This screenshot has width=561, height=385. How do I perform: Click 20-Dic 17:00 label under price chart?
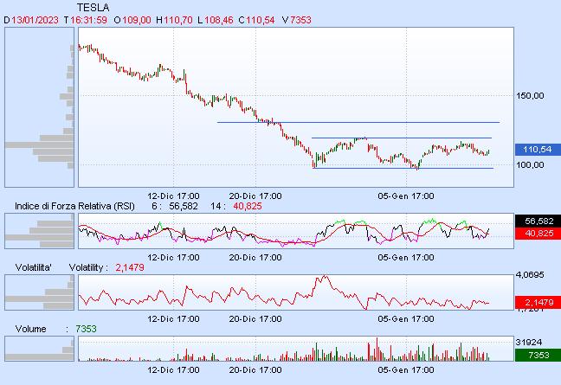pyautogui.click(x=255, y=196)
